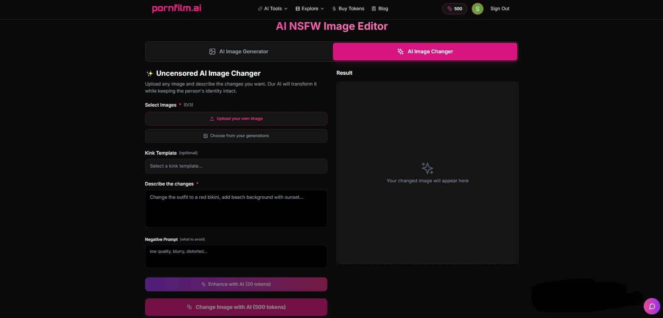Viewport: 663px width, 318px height.
Task: Open the green S profile avatar
Action: pos(477,9)
